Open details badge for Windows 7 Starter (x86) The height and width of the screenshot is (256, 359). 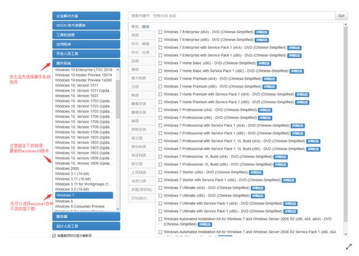[255, 172]
